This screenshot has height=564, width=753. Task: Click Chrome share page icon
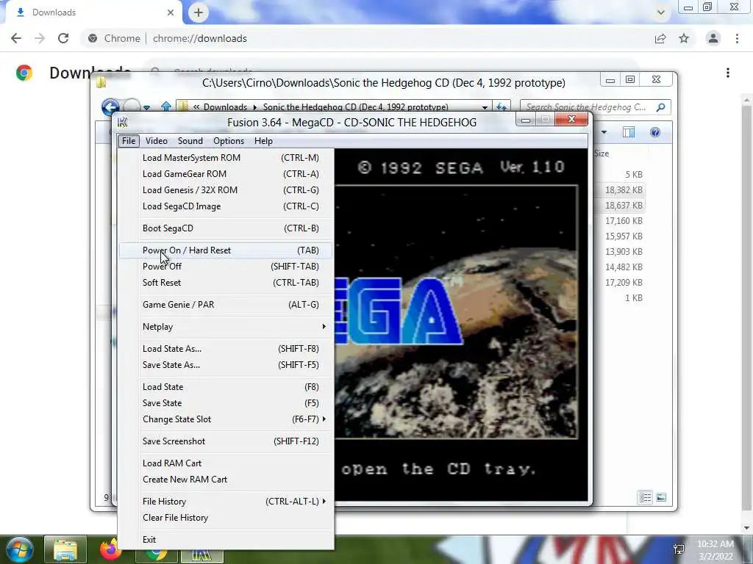point(660,38)
